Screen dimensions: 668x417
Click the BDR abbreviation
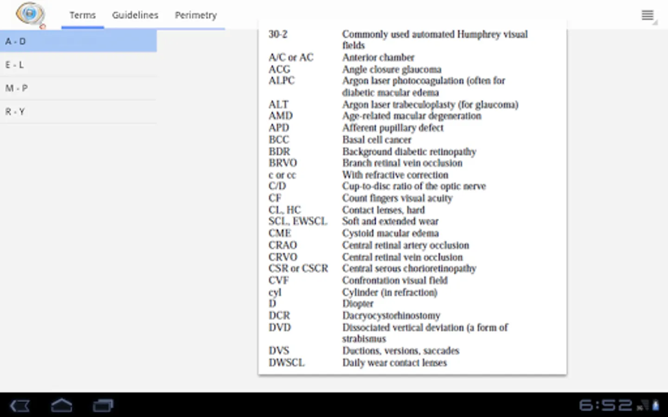279,152
